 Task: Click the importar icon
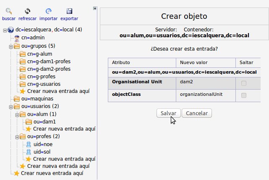49,11
